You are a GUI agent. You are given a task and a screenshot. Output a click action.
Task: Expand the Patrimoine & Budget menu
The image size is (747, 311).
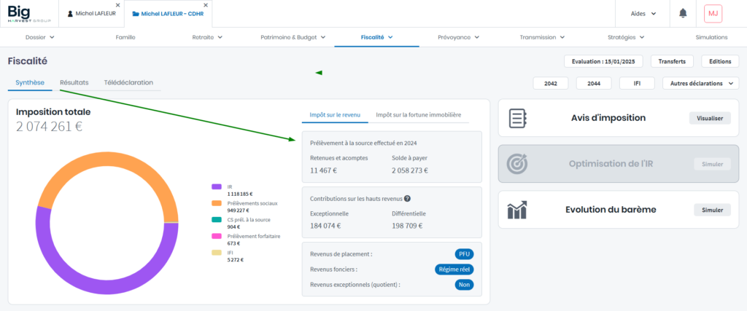point(293,36)
